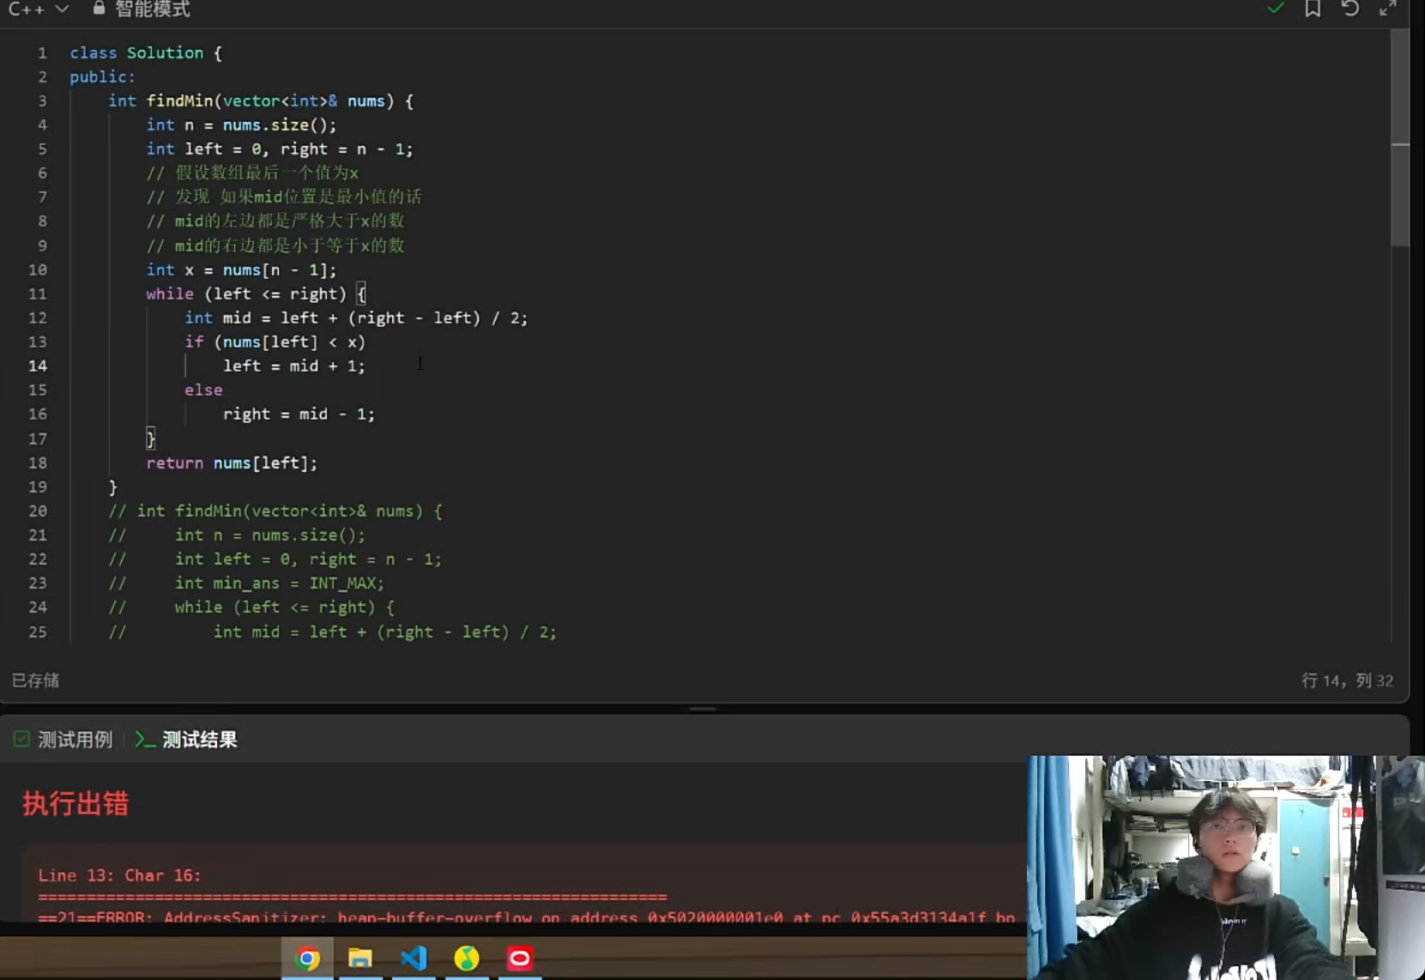Click the panel resize handle above test results
The image size is (1425, 980).
[703, 709]
